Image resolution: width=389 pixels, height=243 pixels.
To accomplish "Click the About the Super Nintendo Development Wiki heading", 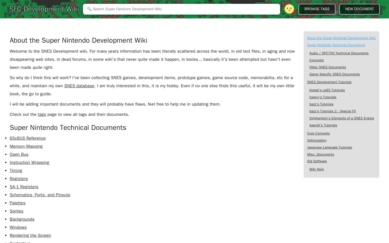I will pos(78,40).
